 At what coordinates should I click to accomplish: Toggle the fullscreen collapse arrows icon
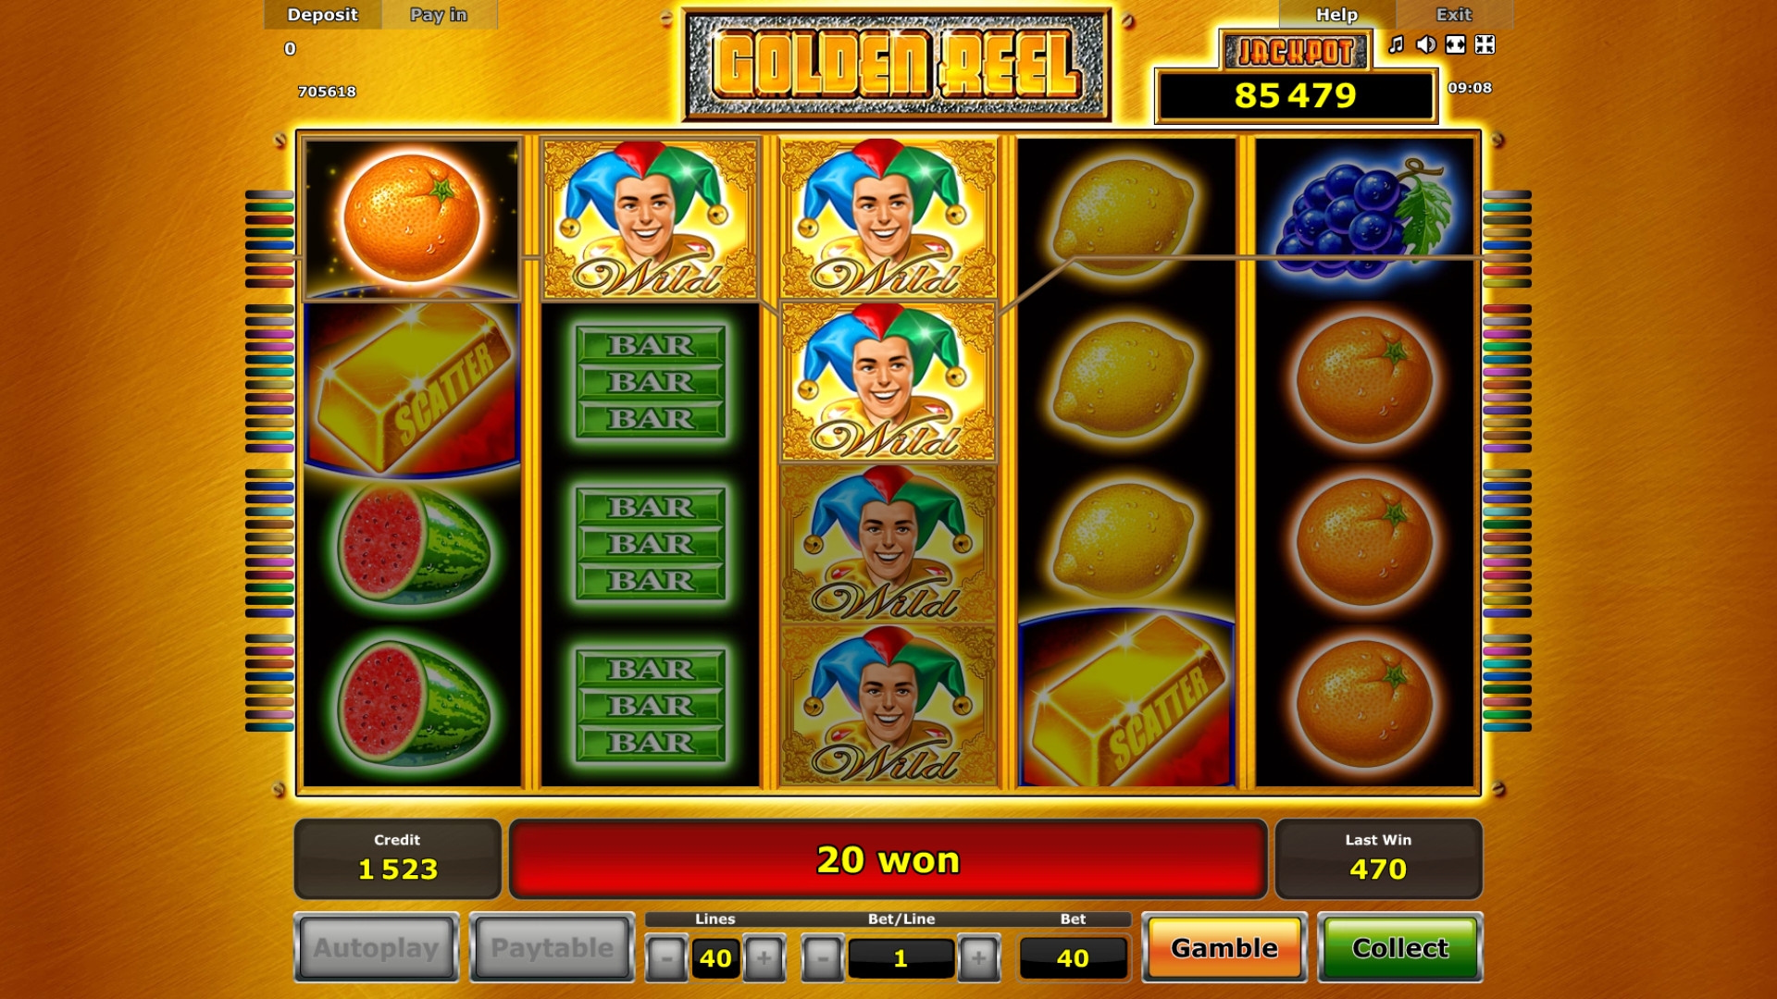tap(1485, 44)
